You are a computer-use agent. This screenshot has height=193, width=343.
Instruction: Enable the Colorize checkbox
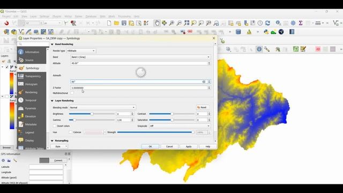(x=70, y=132)
